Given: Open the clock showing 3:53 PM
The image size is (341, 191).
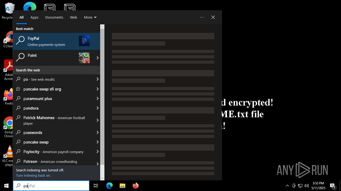Looking at the screenshot, I should point(318,186).
